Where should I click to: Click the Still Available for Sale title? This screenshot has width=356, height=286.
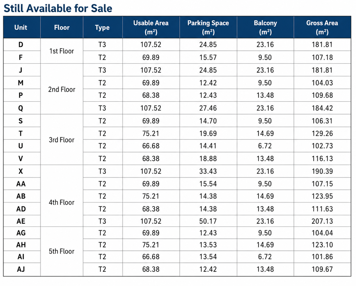click(58, 8)
